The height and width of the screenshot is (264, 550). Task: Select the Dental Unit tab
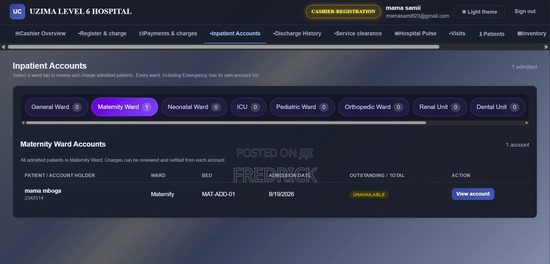pyautogui.click(x=498, y=107)
